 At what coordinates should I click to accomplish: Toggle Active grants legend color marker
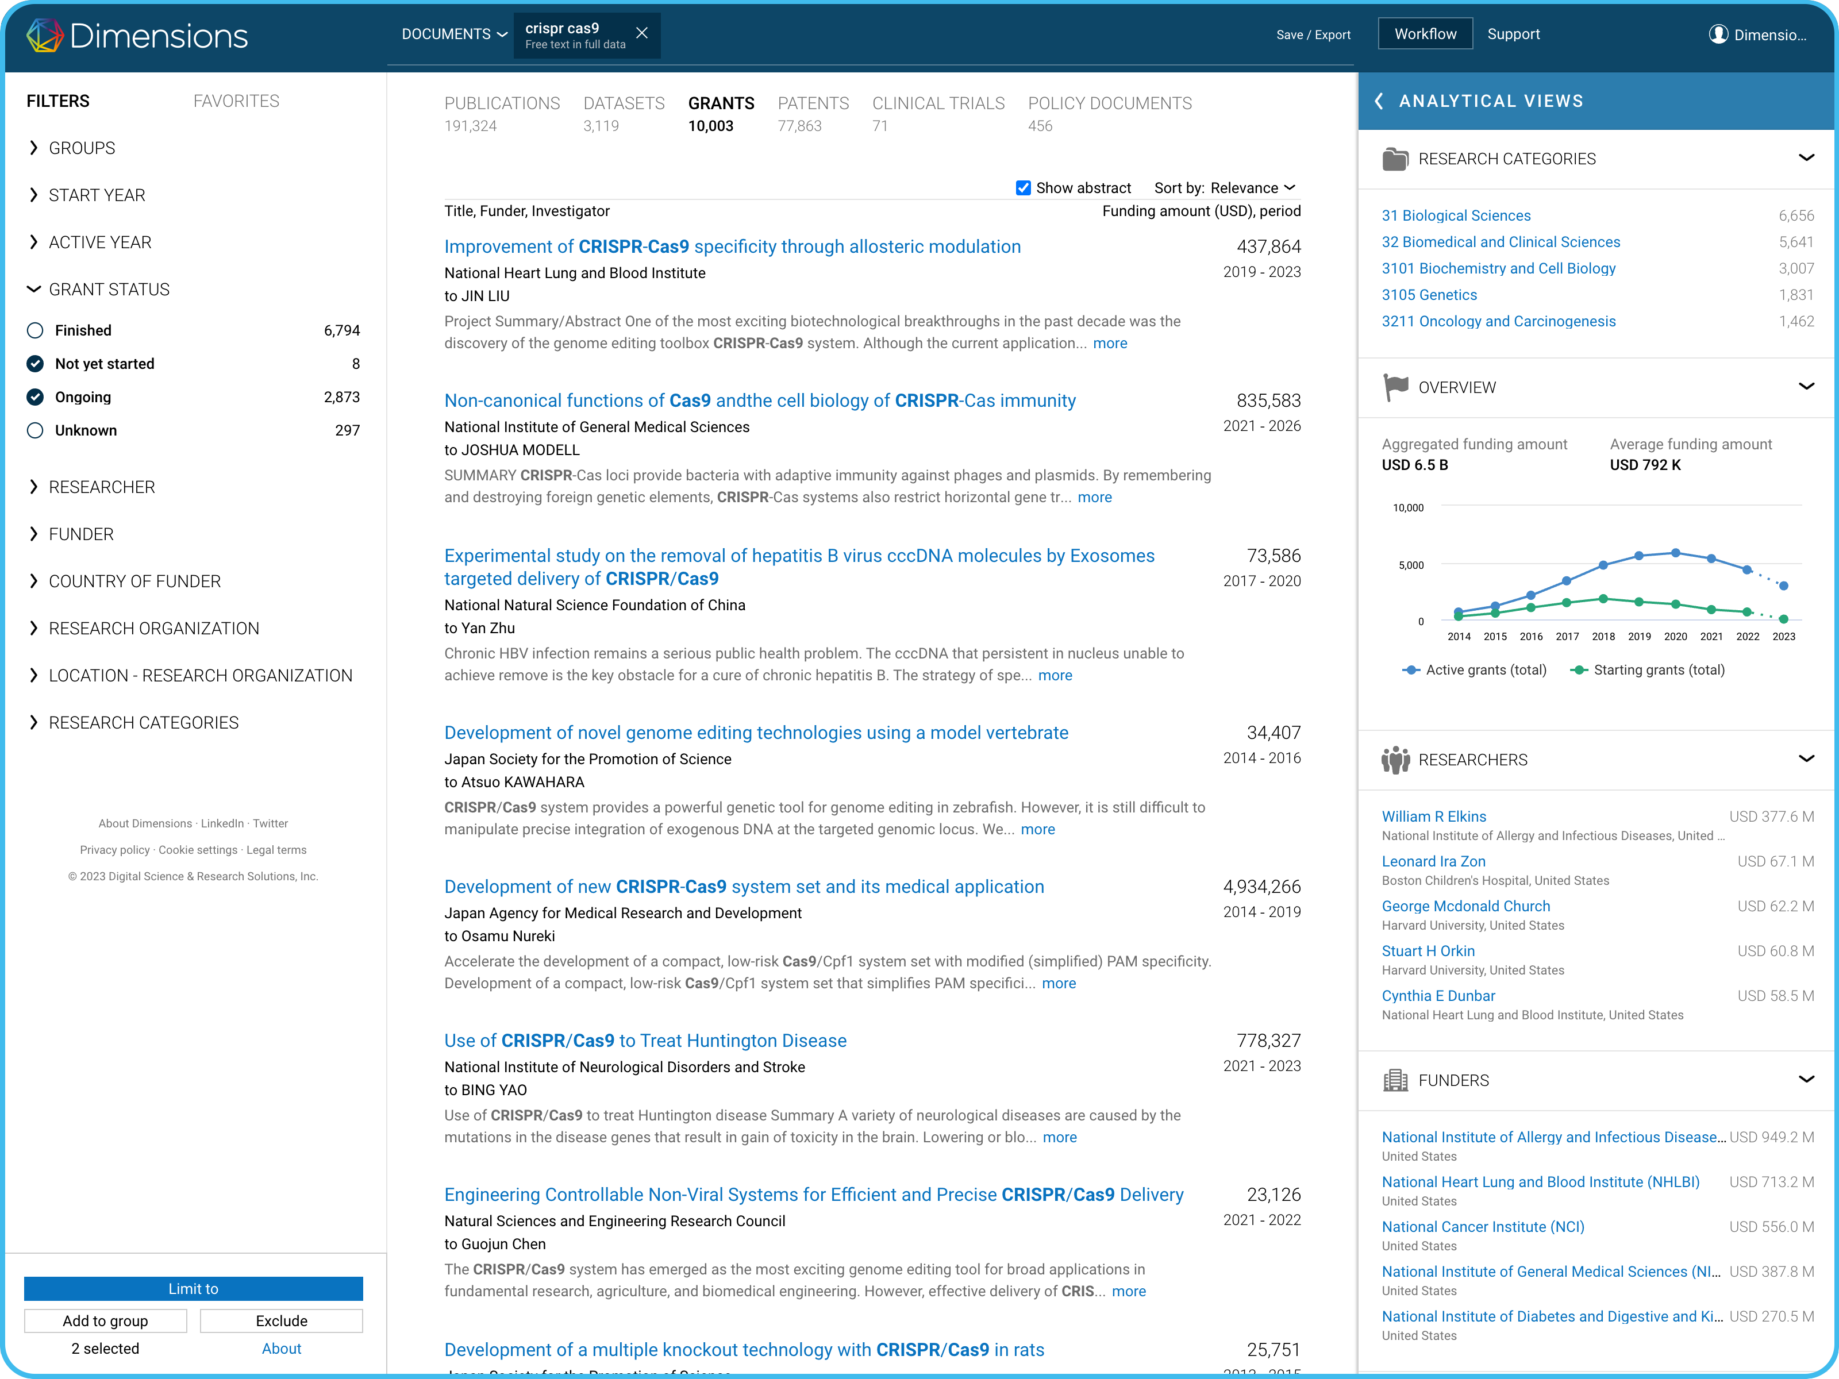pyautogui.click(x=1411, y=670)
